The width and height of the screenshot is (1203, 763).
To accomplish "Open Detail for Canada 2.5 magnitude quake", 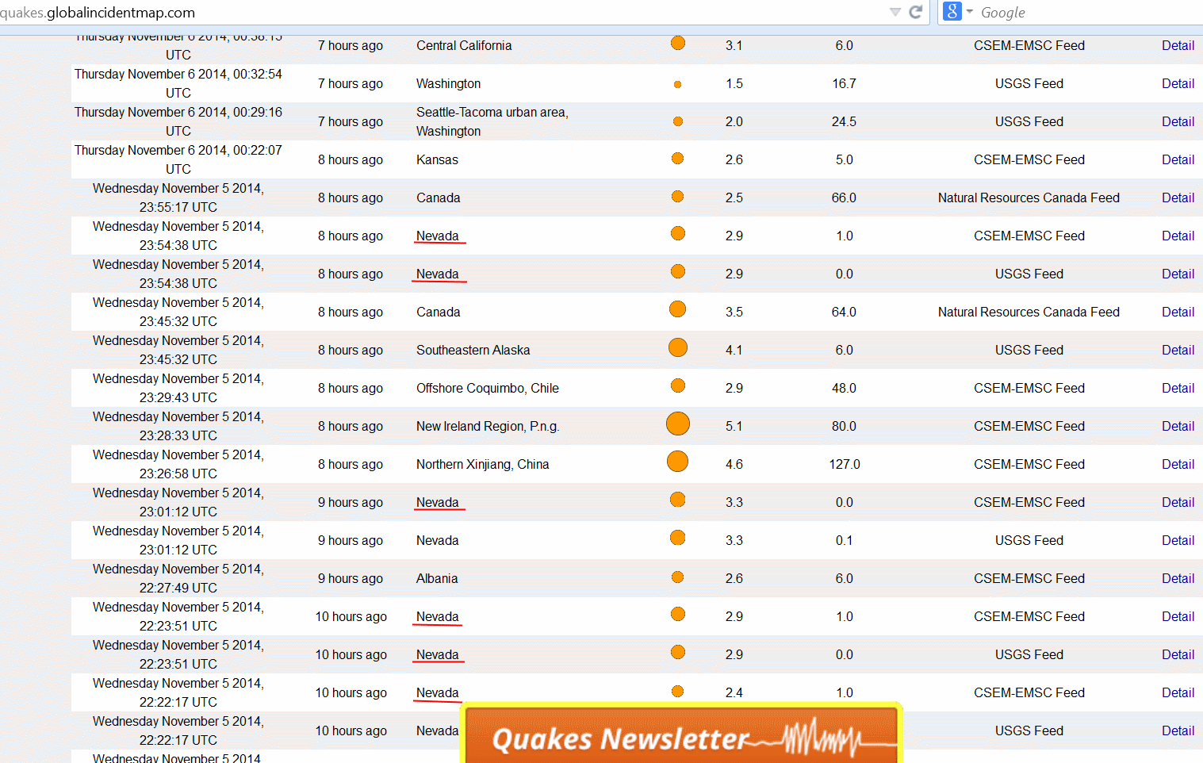I will 1178,197.
